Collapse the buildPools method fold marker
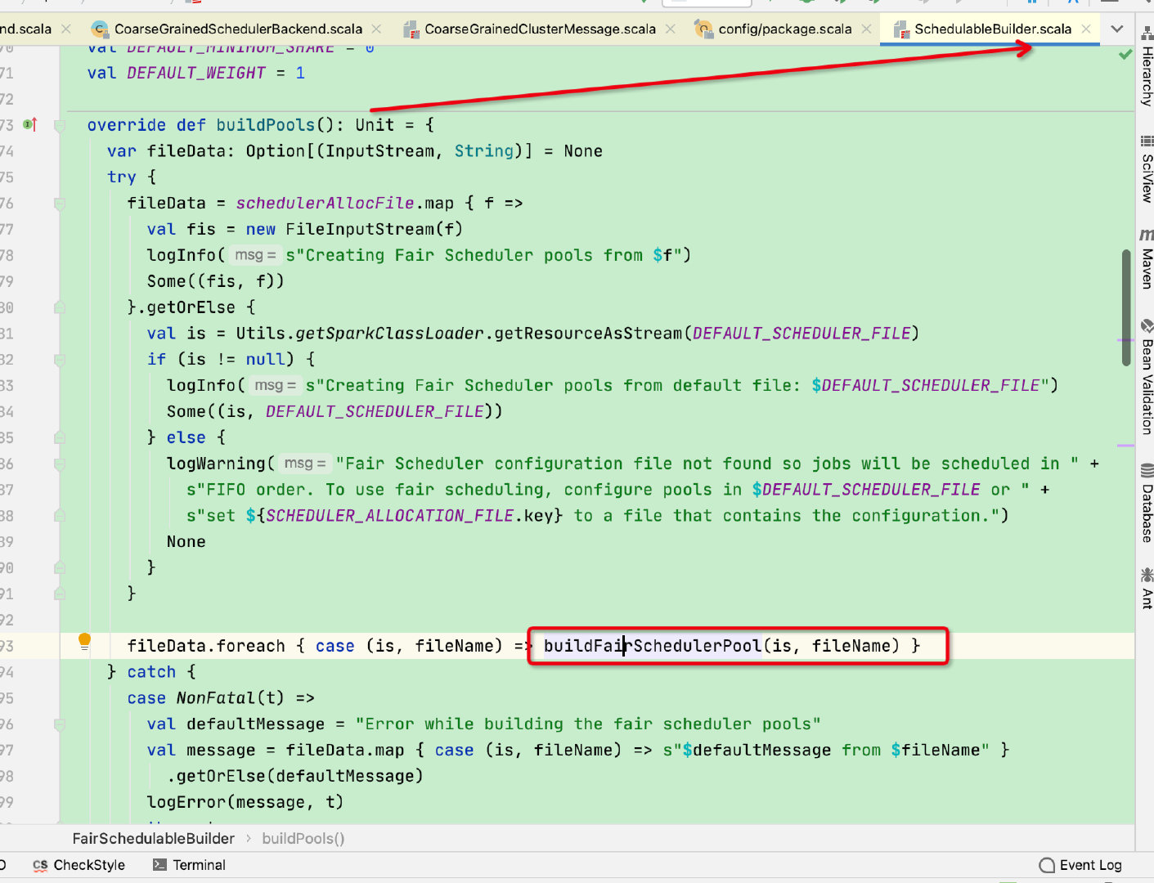Viewport: 1154px width, 883px height. click(x=60, y=125)
